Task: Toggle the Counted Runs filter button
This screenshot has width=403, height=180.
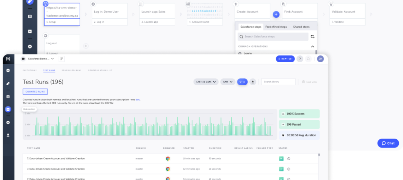Action: [35, 91]
